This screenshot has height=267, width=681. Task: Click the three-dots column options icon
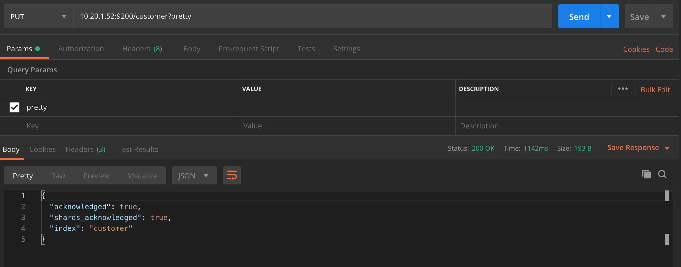pos(623,89)
